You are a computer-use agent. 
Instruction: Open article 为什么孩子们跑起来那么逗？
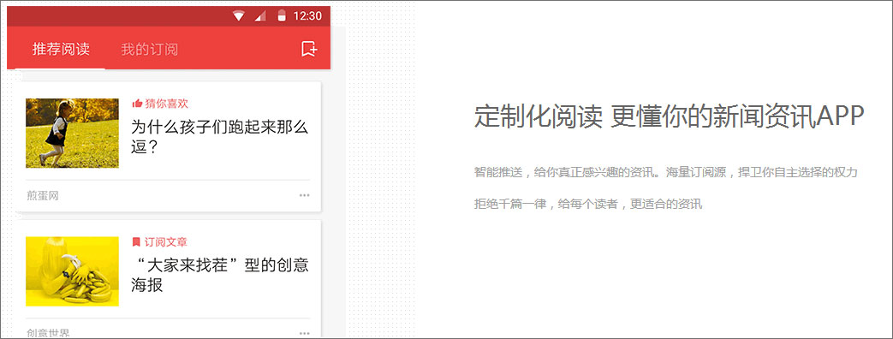coord(220,137)
